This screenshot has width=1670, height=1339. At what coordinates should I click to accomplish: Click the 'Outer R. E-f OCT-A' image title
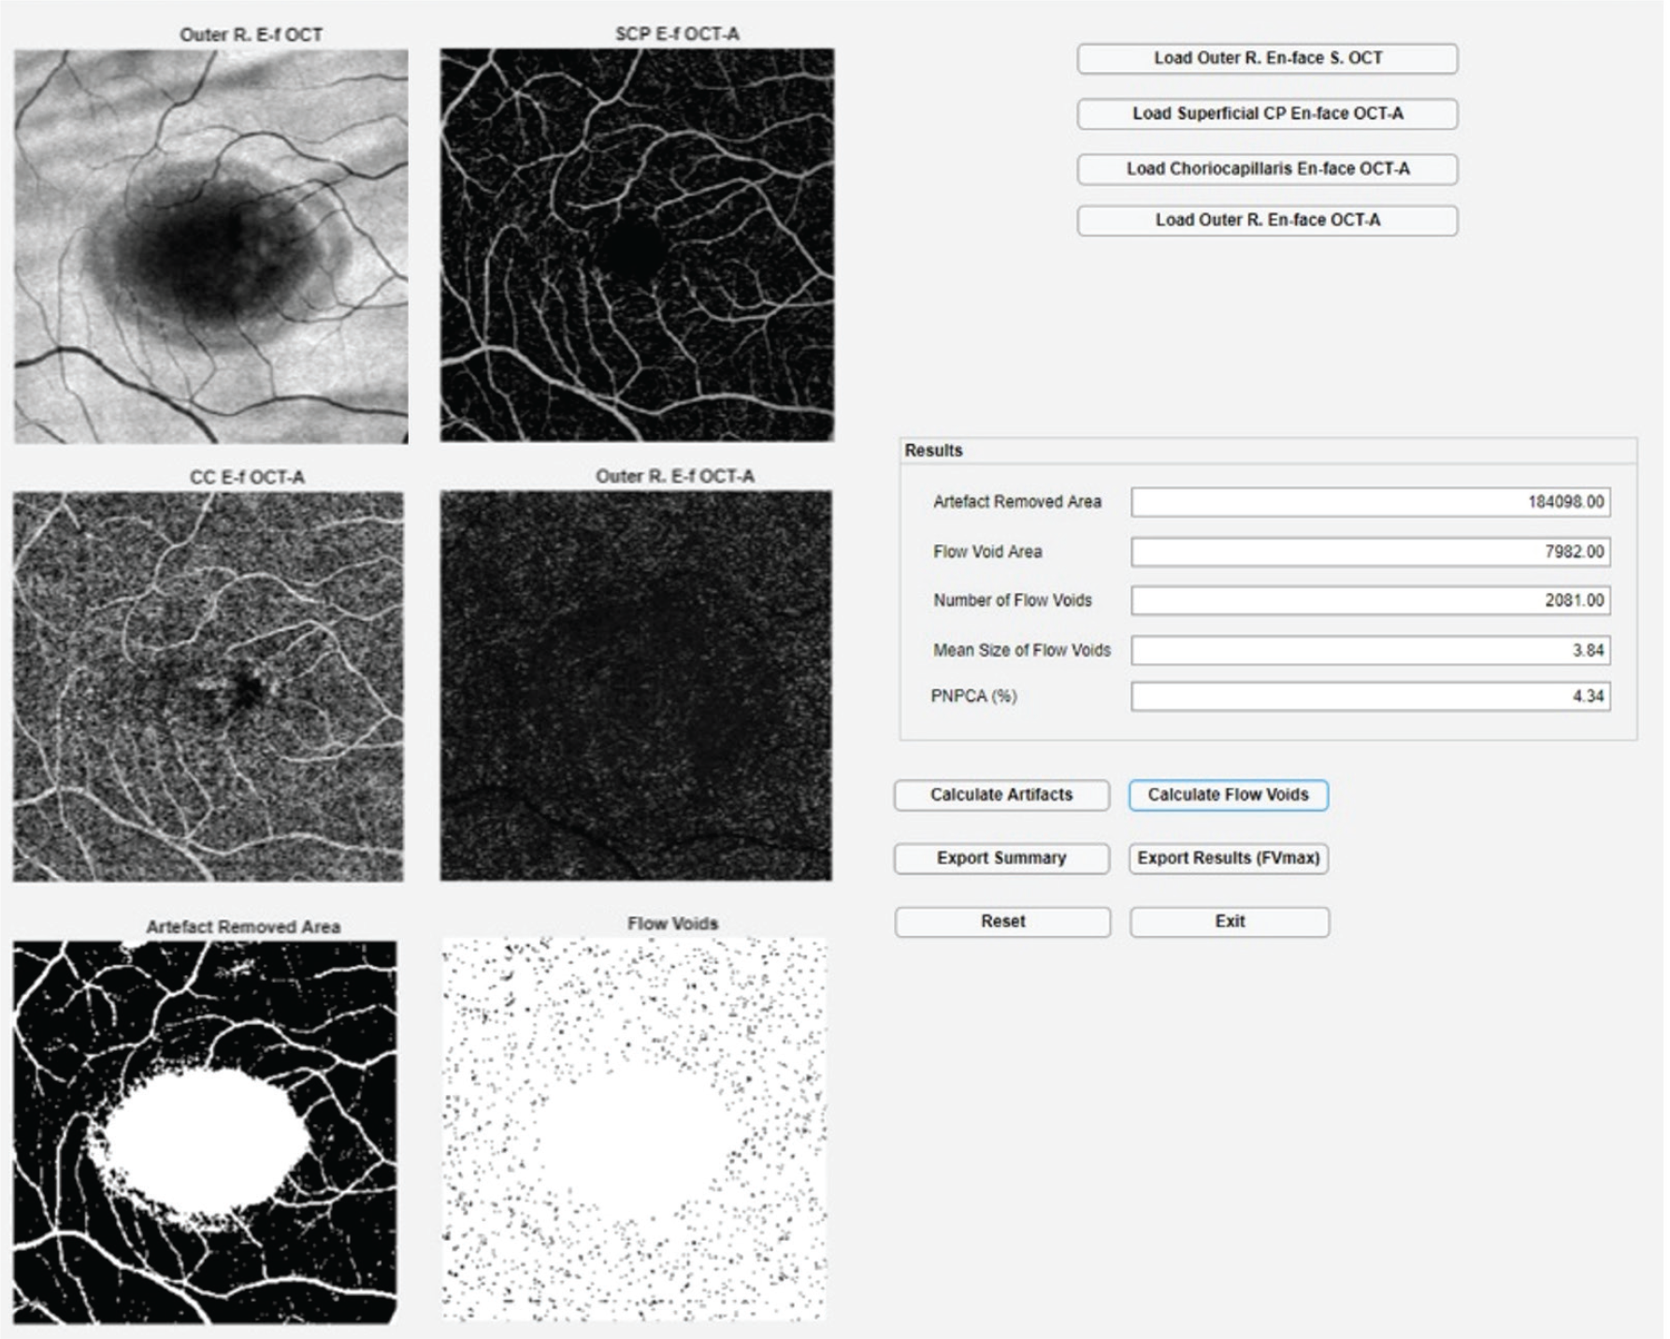(674, 476)
